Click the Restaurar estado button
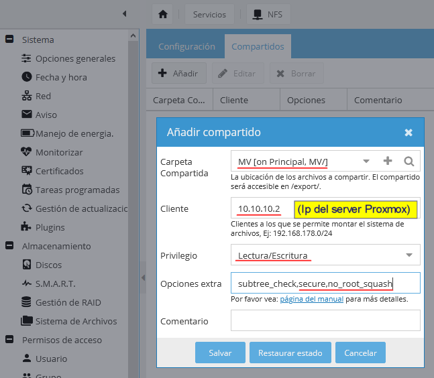The height and width of the screenshot is (378, 434). (x=290, y=353)
